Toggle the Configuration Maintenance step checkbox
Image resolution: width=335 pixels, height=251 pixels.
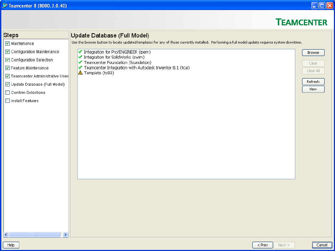coord(8,51)
